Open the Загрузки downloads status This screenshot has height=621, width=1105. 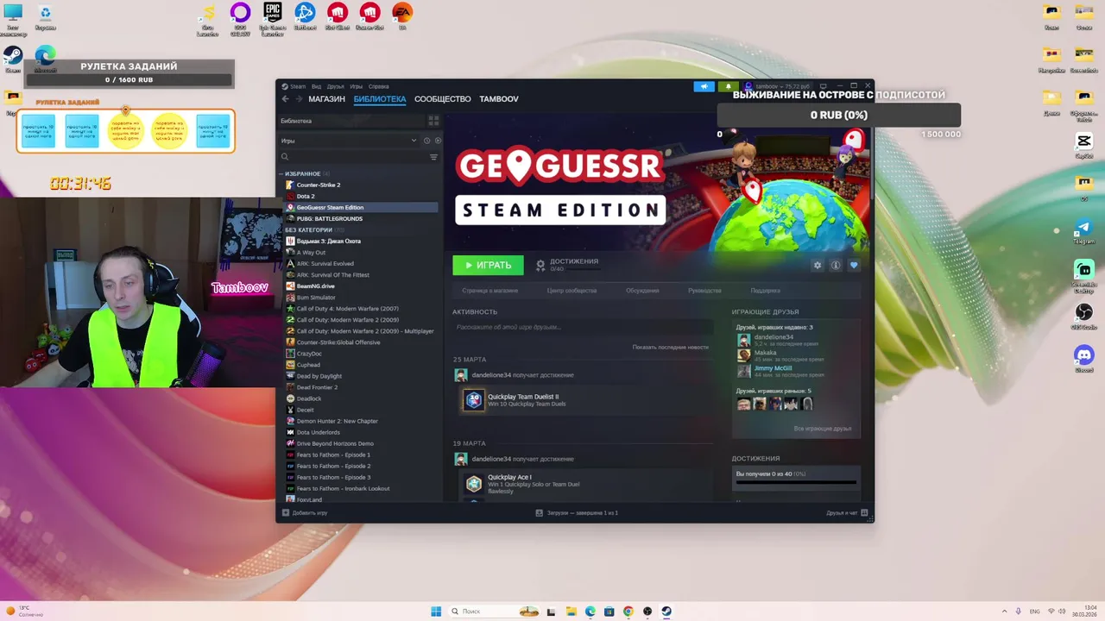tap(577, 512)
